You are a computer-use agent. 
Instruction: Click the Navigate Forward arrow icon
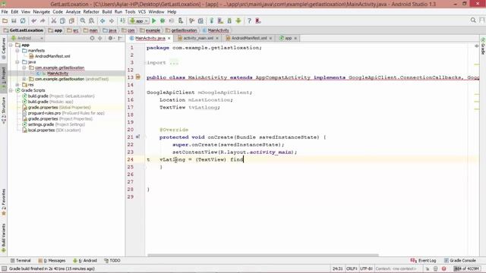112,20
